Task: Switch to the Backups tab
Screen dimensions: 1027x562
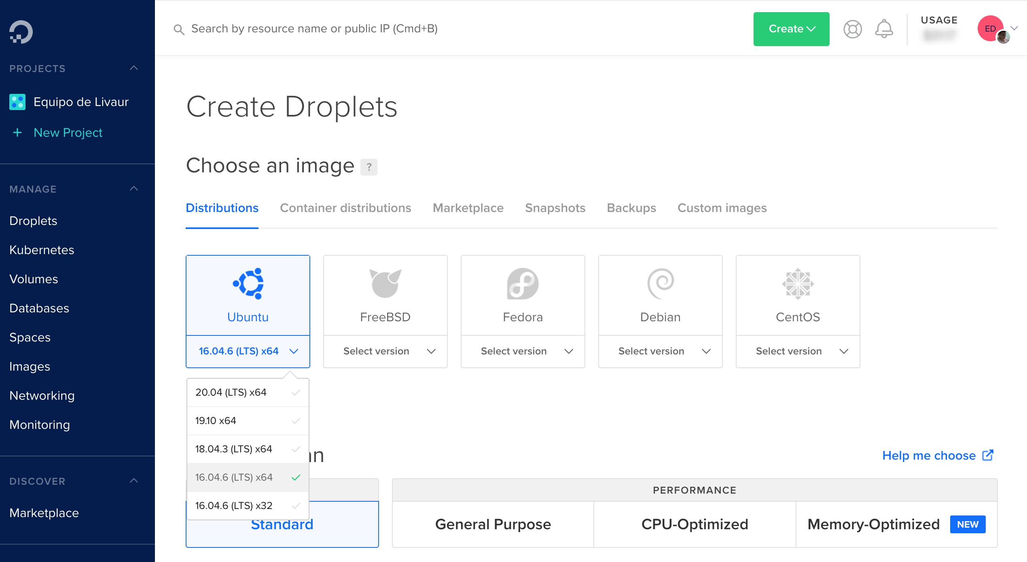Action: point(631,208)
